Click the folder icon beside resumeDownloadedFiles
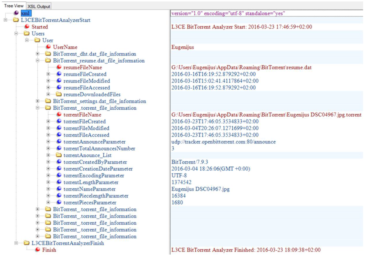This screenshot has width=365, height=256. tap(59, 94)
